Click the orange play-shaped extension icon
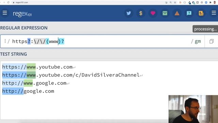 pos(180,2)
